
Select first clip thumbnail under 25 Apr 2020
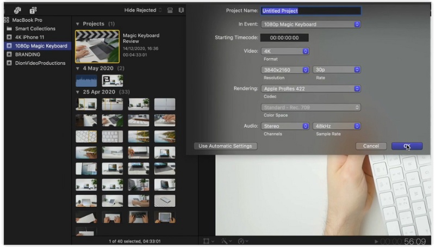(86, 104)
